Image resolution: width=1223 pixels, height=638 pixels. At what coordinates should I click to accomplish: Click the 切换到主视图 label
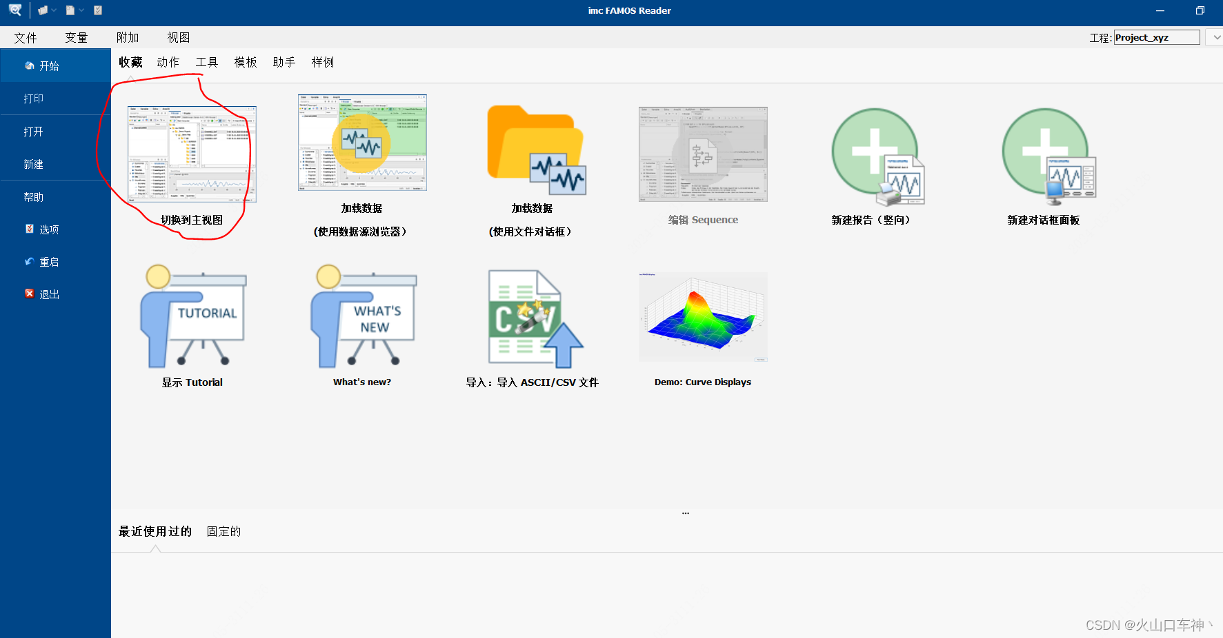coord(192,220)
